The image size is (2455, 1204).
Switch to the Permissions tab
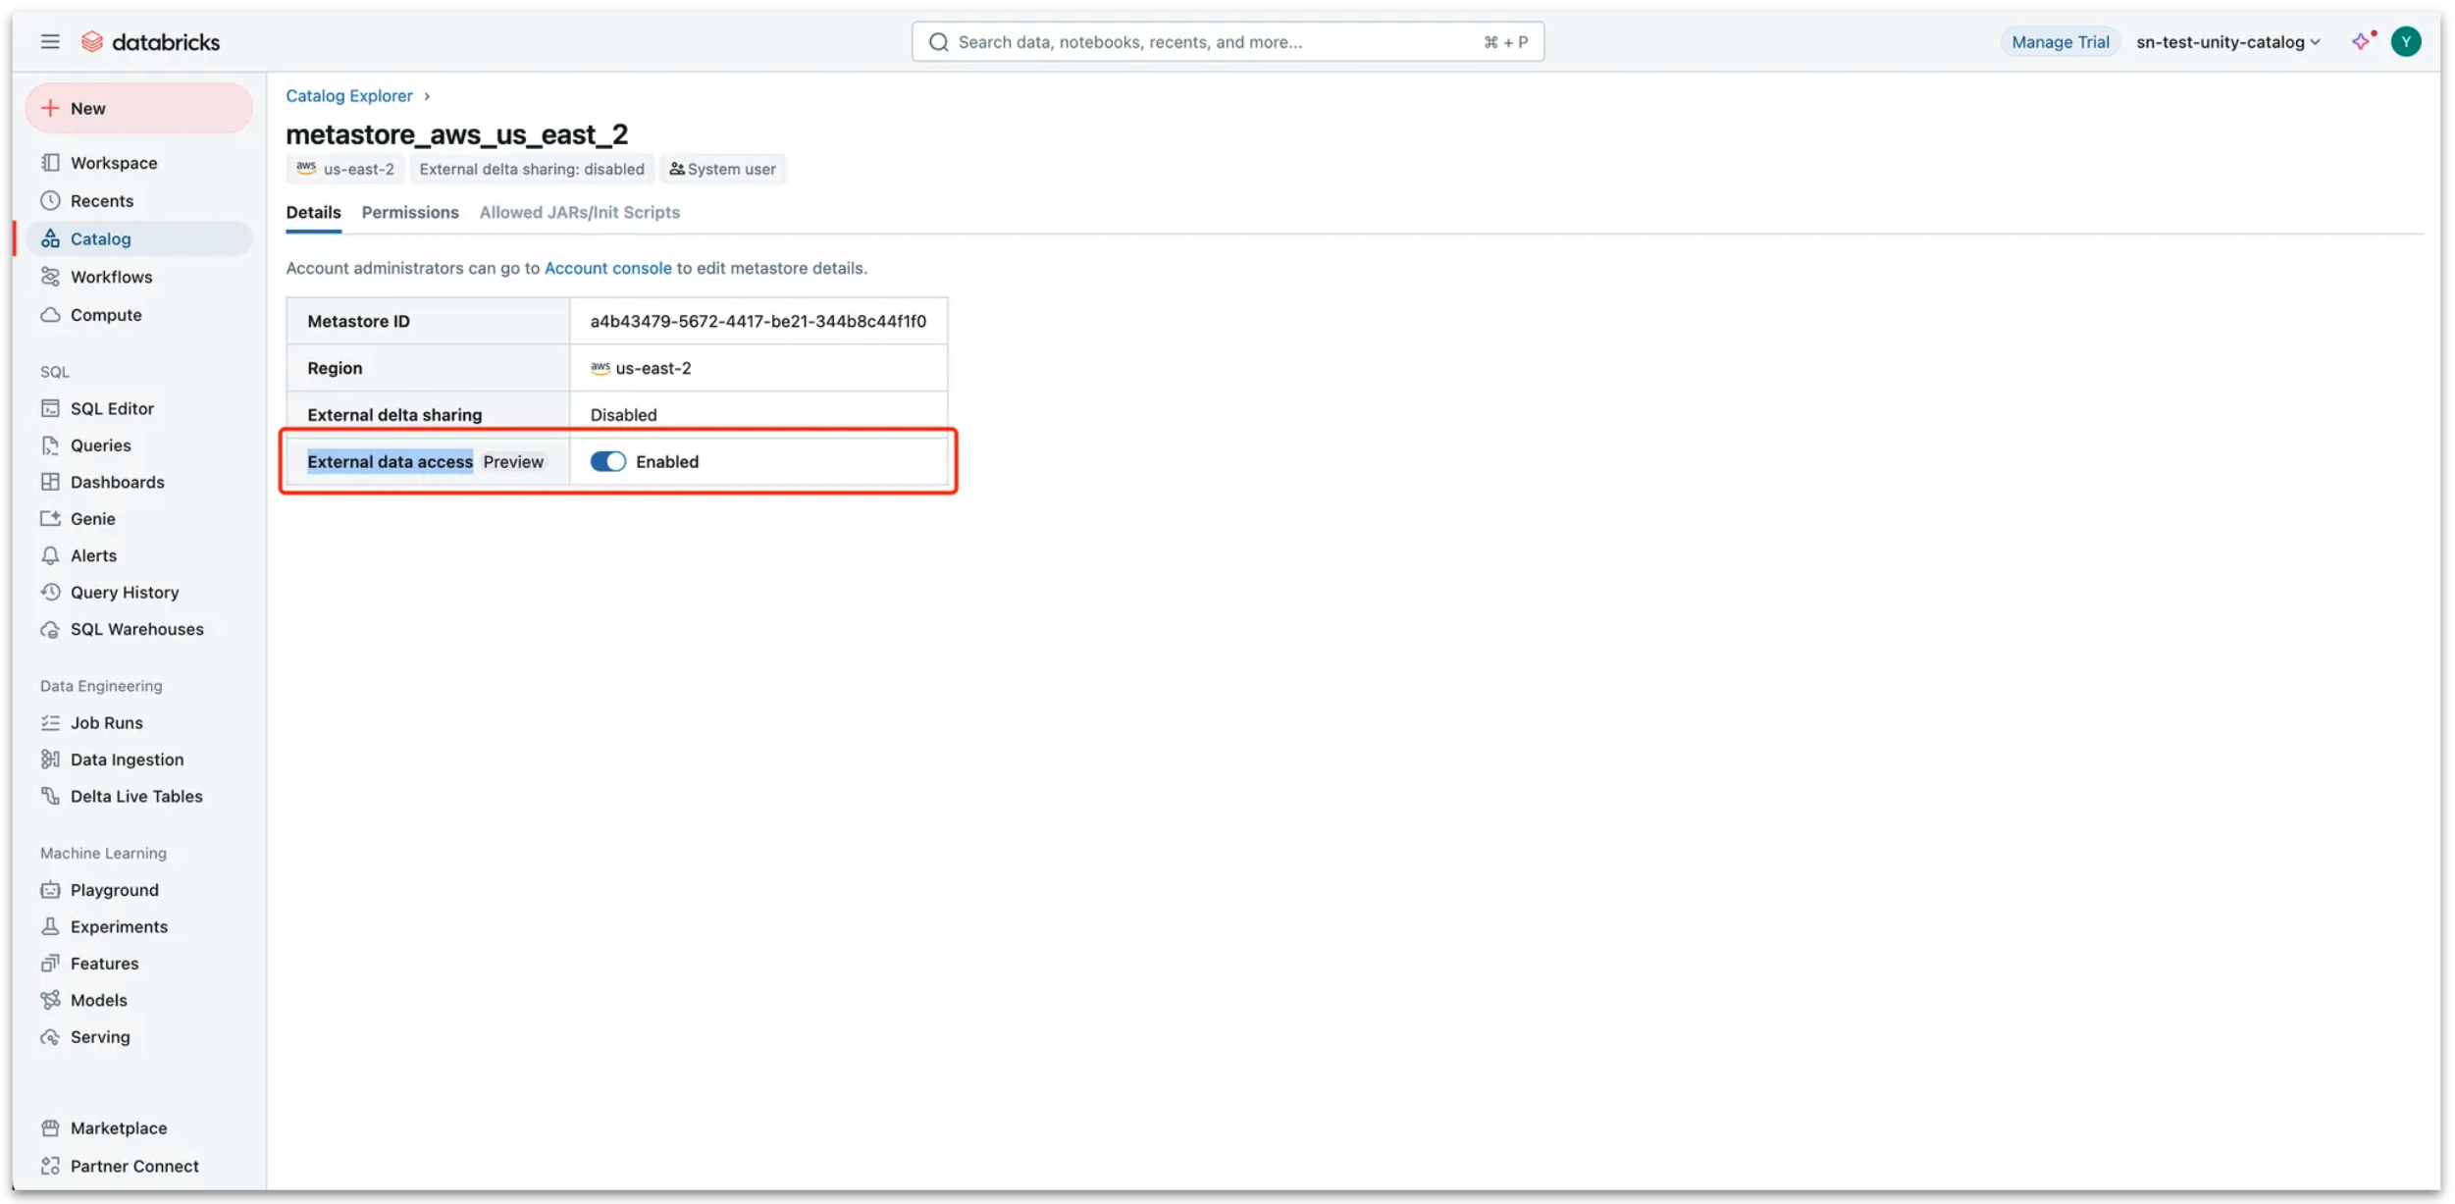(x=409, y=212)
